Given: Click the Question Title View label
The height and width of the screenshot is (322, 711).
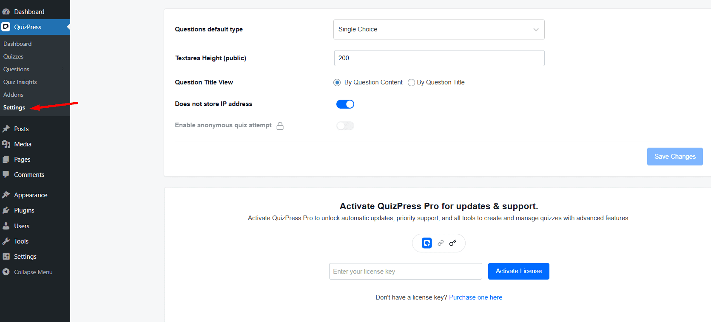Looking at the screenshot, I should 204,82.
